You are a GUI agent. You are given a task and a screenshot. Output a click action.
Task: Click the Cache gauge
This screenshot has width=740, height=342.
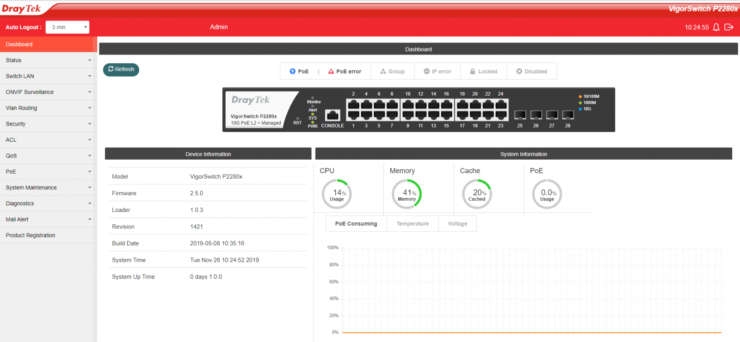click(477, 194)
